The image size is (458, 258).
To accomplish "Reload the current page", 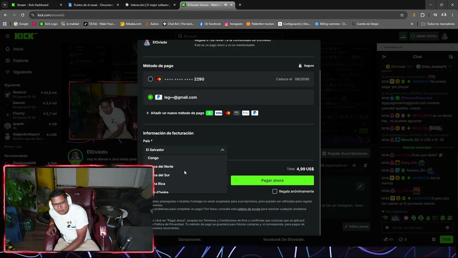I will (x=23, y=15).
